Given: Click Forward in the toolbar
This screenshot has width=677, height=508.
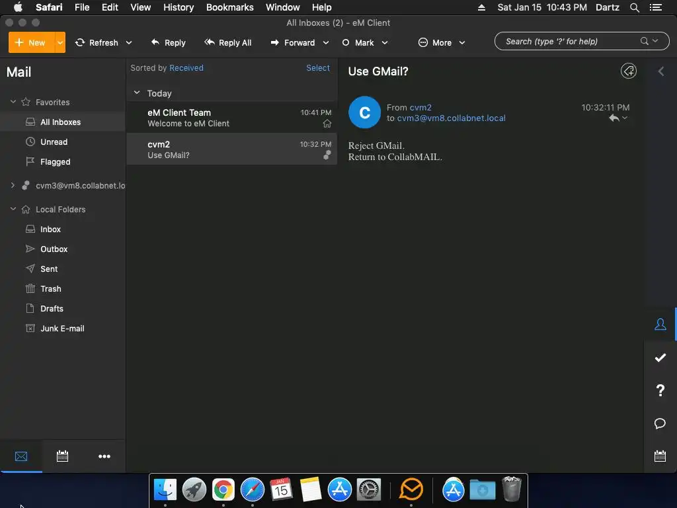Looking at the screenshot, I should (293, 42).
